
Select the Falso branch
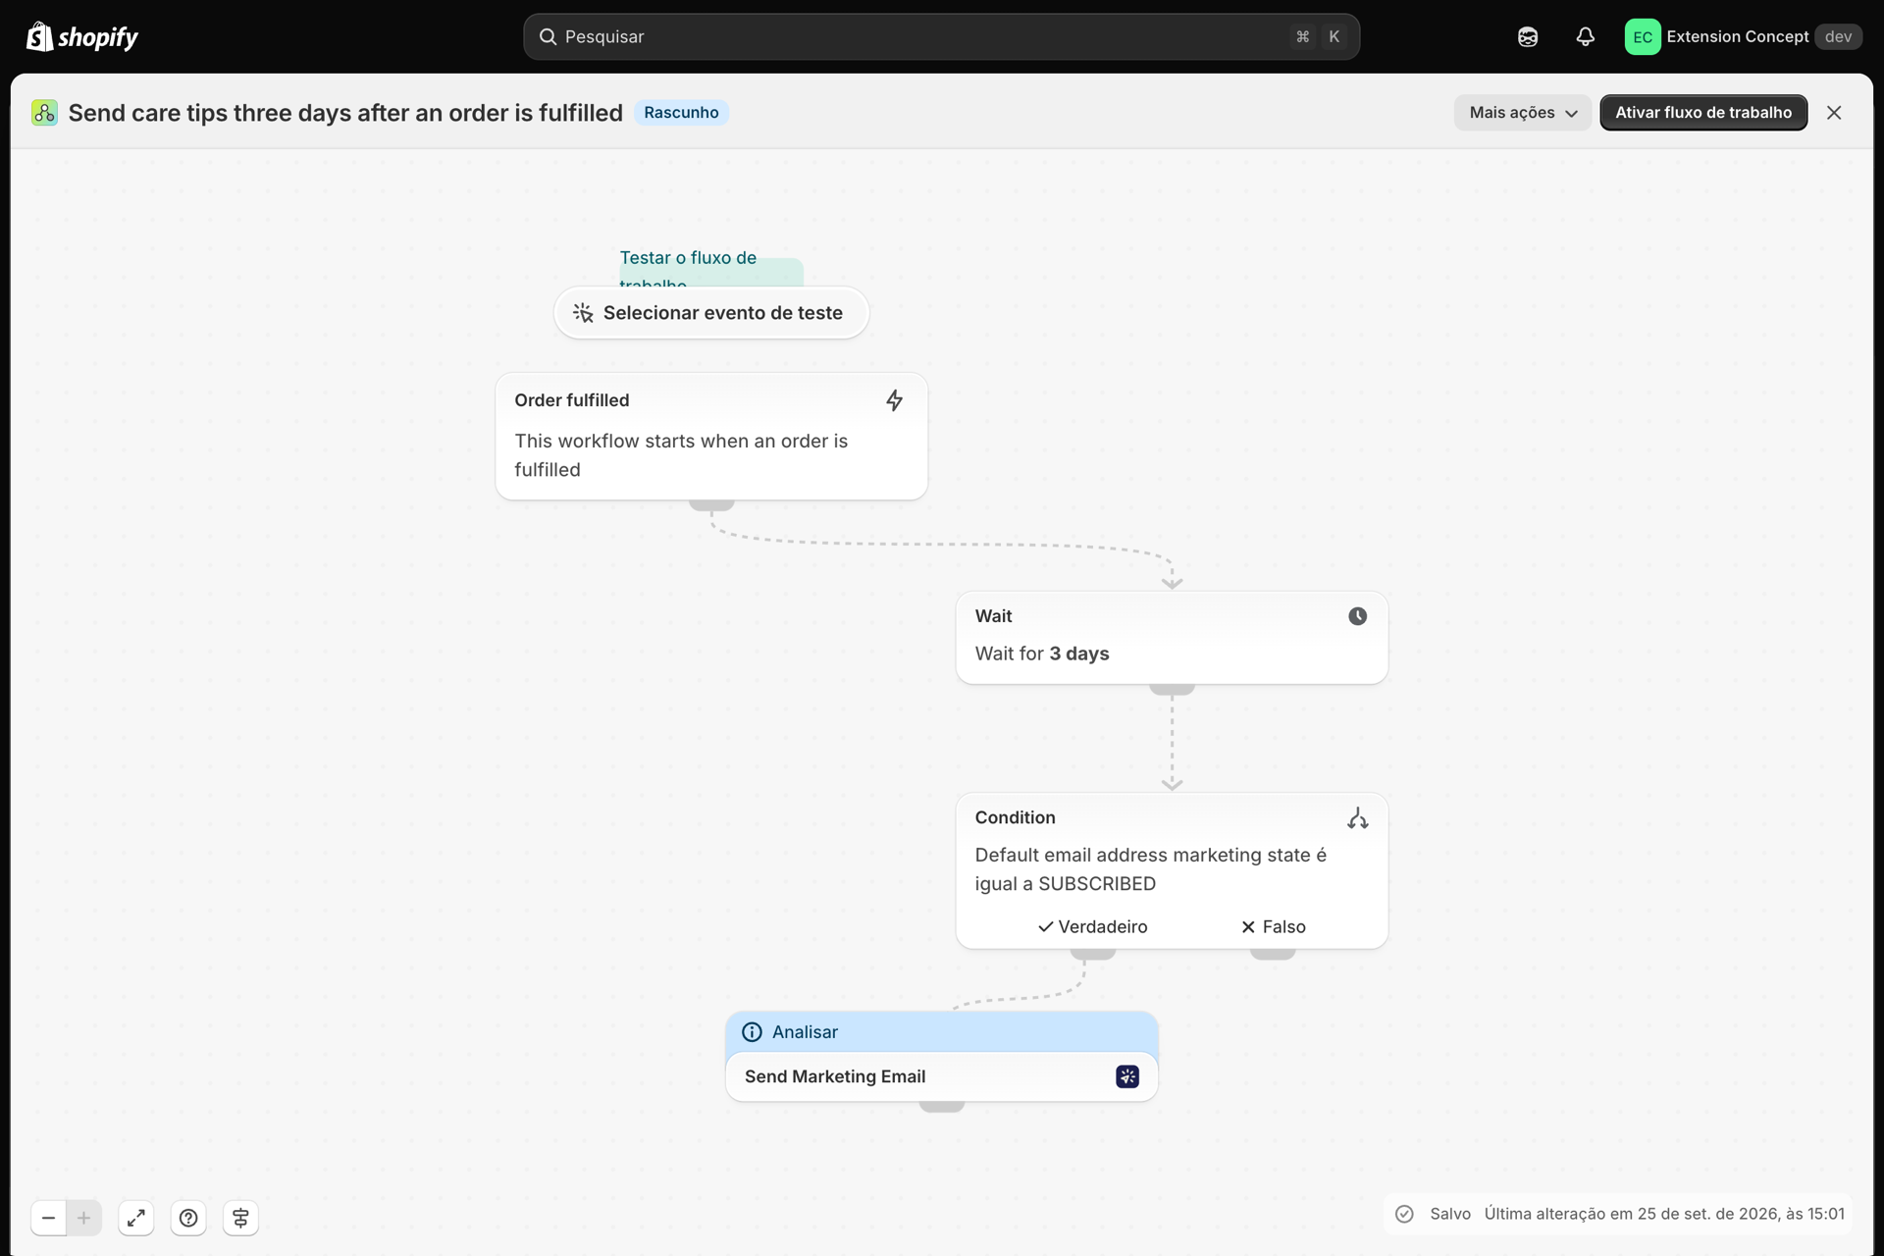(1273, 926)
